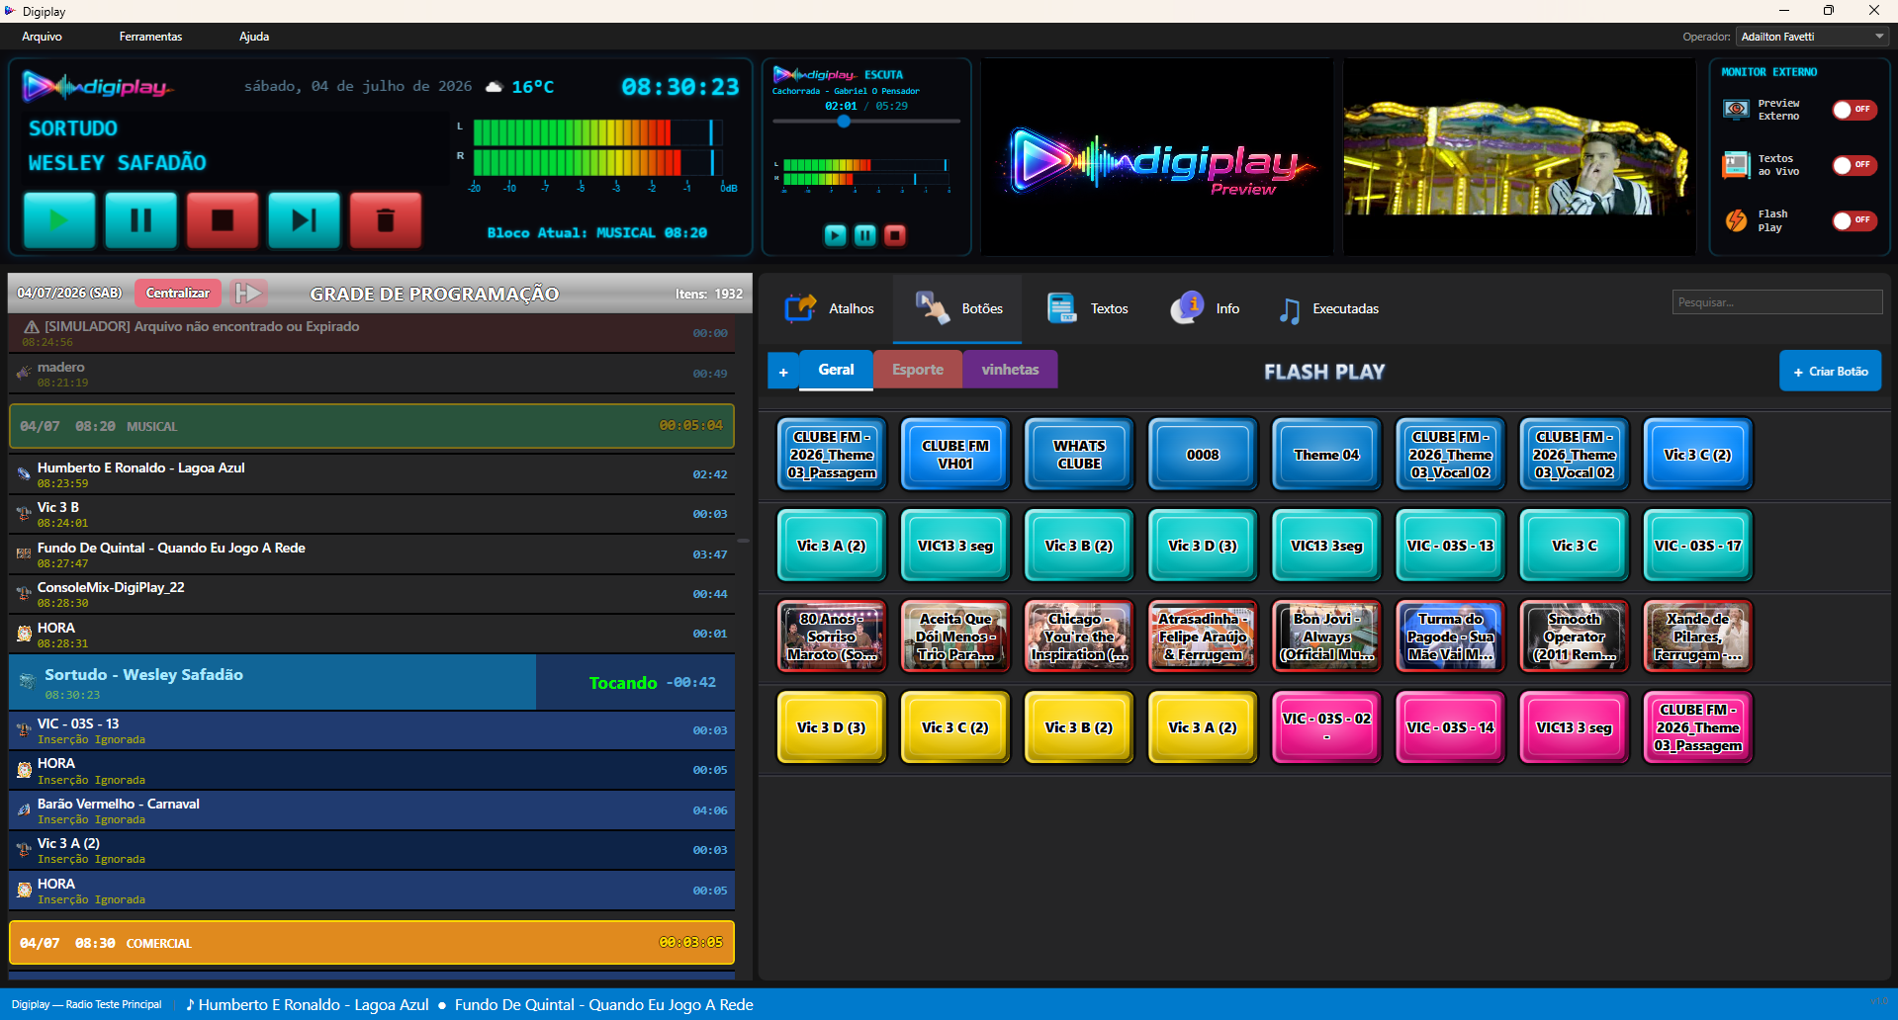The image size is (1898, 1020).
Task: Open the Arquivo menu
Action: (42, 37)
